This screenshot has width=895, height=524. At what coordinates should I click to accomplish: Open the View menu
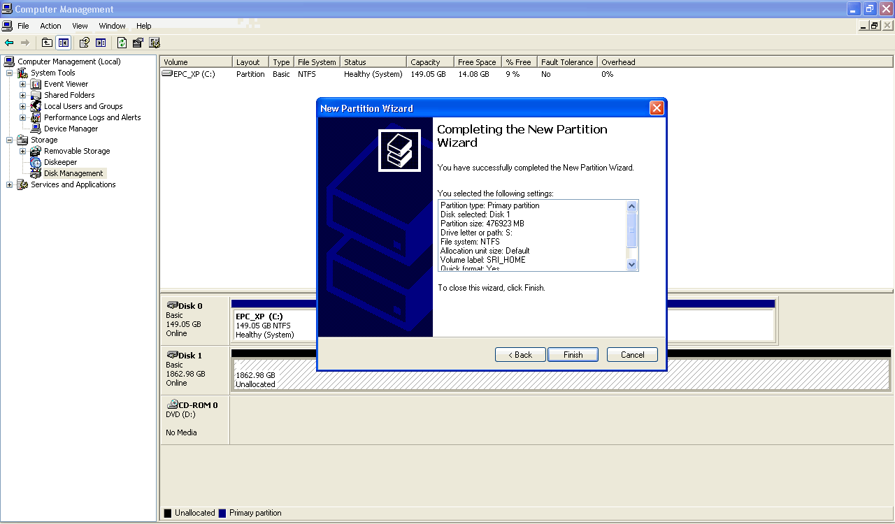(x=80, y=26)
